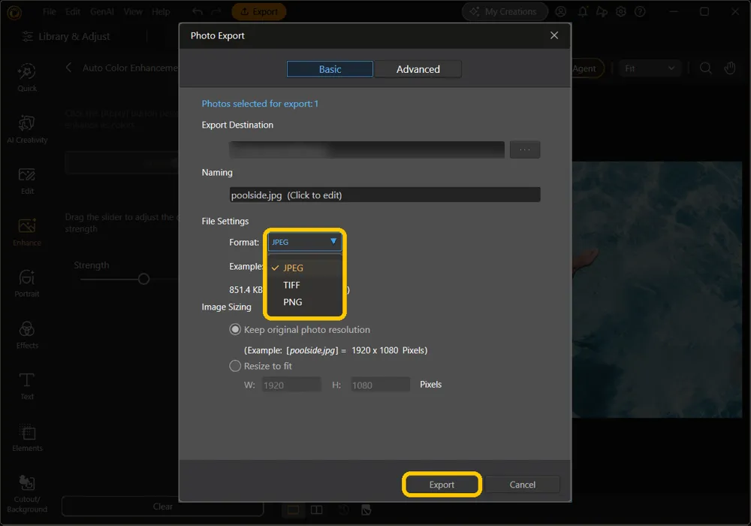Select the hand pan tool

[730, 68]
